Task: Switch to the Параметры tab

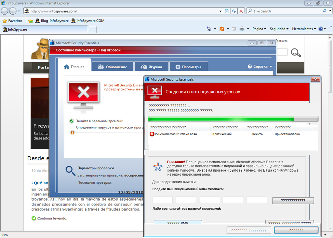Action: [189, 67]
